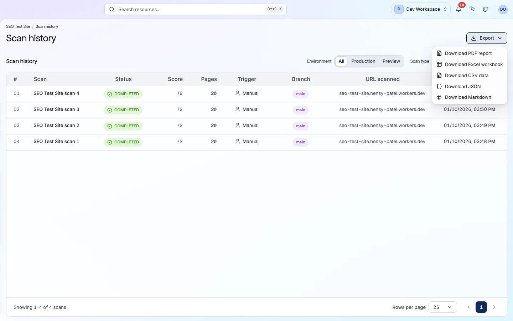Open SEO Test Site scan 4

tap(56, 93)
